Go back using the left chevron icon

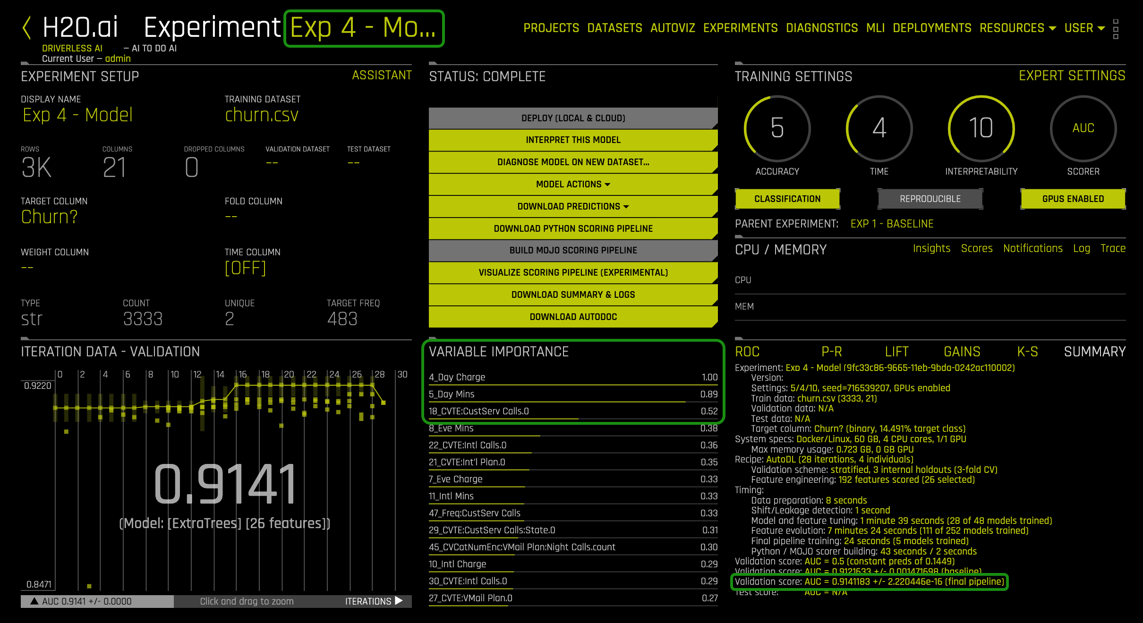[x=27, y=28]
